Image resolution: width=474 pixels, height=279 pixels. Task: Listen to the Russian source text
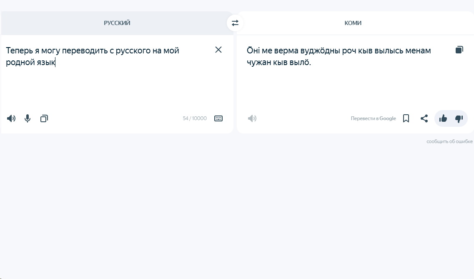coord(11,118)
